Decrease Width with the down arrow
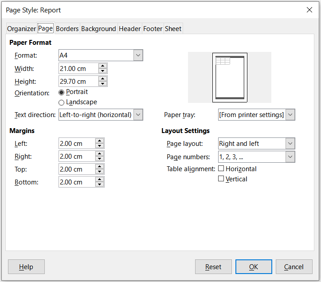The width and height of the screenshot is (321, 282). 102,71
